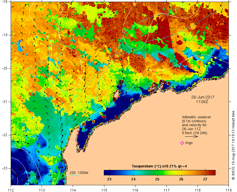The width and height of the screenshot is (237, 192).
Task: Click latitude axis label -19
Action: pos(5,35)
